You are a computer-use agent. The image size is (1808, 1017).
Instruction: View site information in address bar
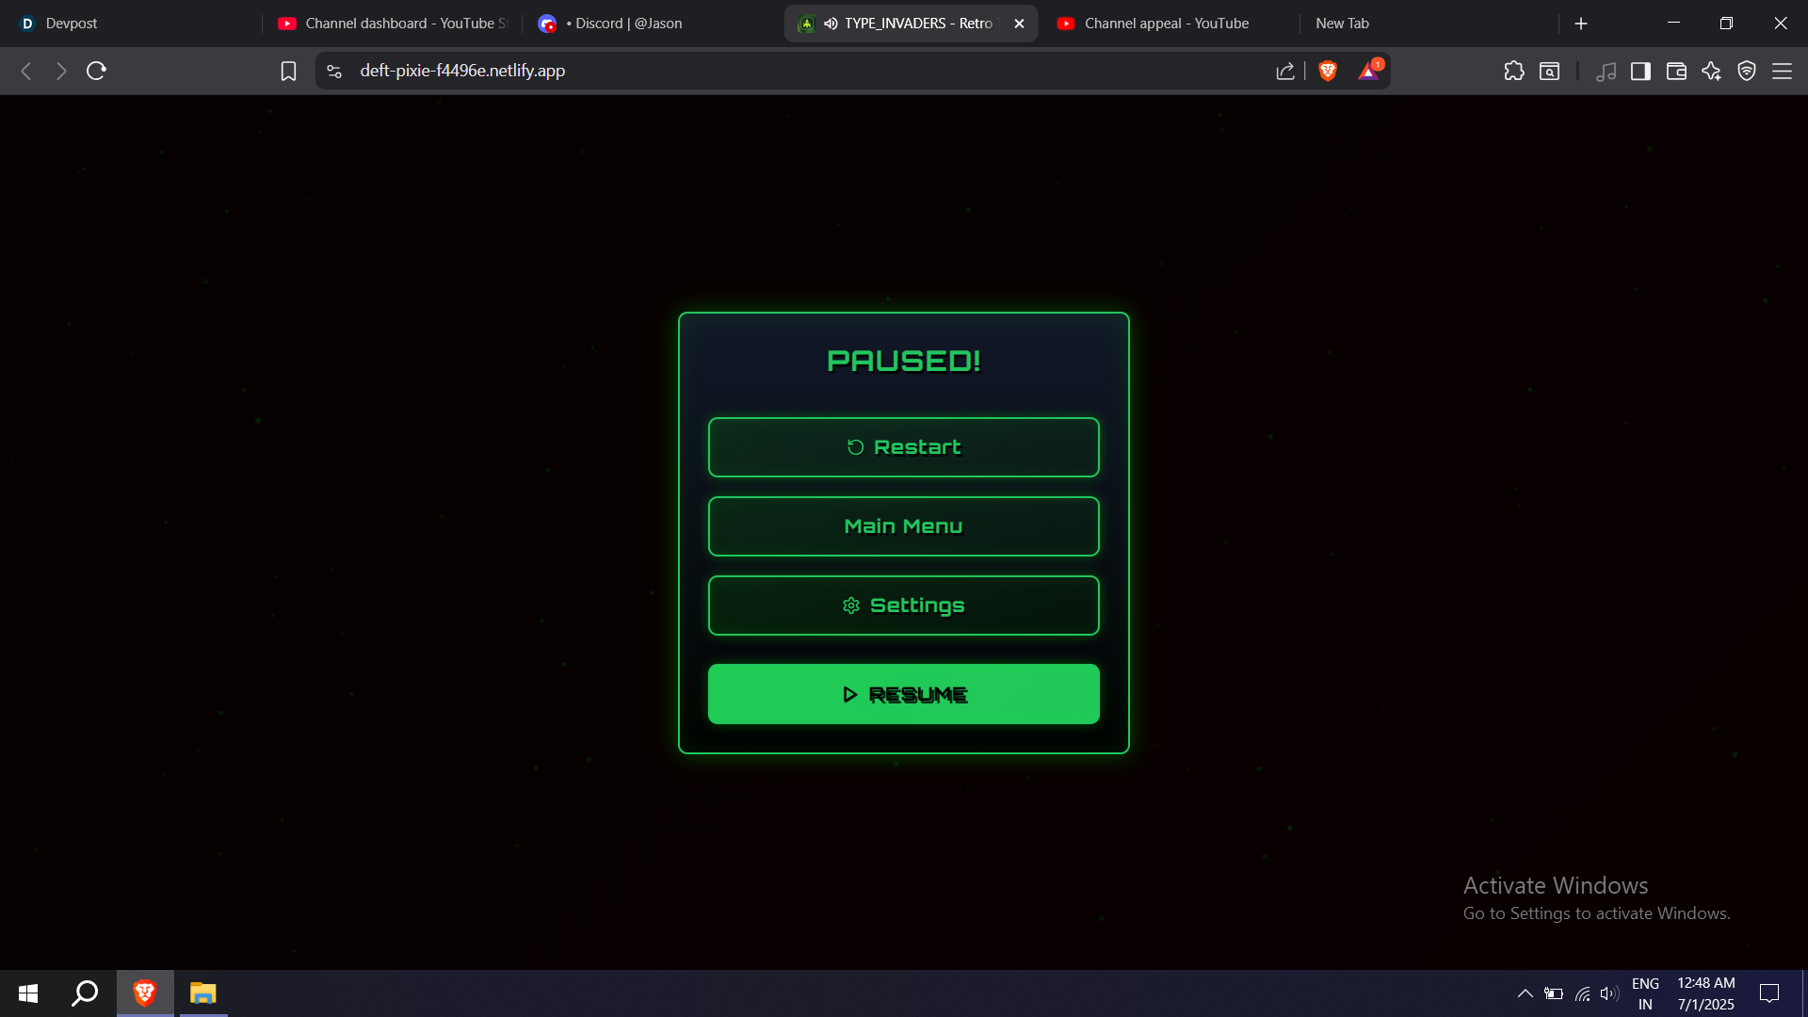click(x=334, y=71)
